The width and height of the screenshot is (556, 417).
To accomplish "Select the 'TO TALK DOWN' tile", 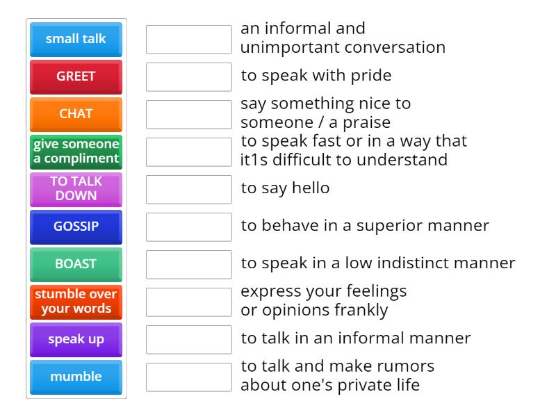I will 76,189.
